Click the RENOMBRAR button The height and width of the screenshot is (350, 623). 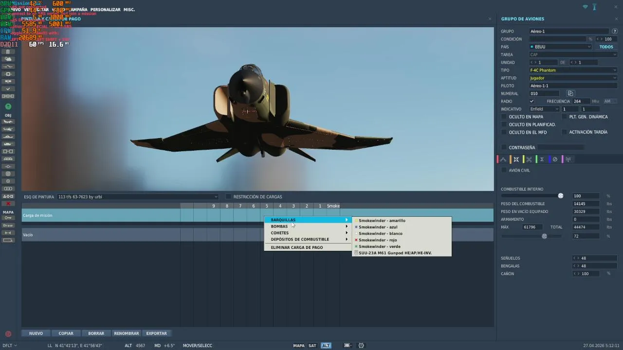[127, 333]
